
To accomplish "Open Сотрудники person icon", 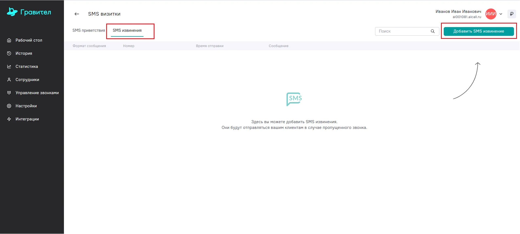I will (x=9, y=80).
